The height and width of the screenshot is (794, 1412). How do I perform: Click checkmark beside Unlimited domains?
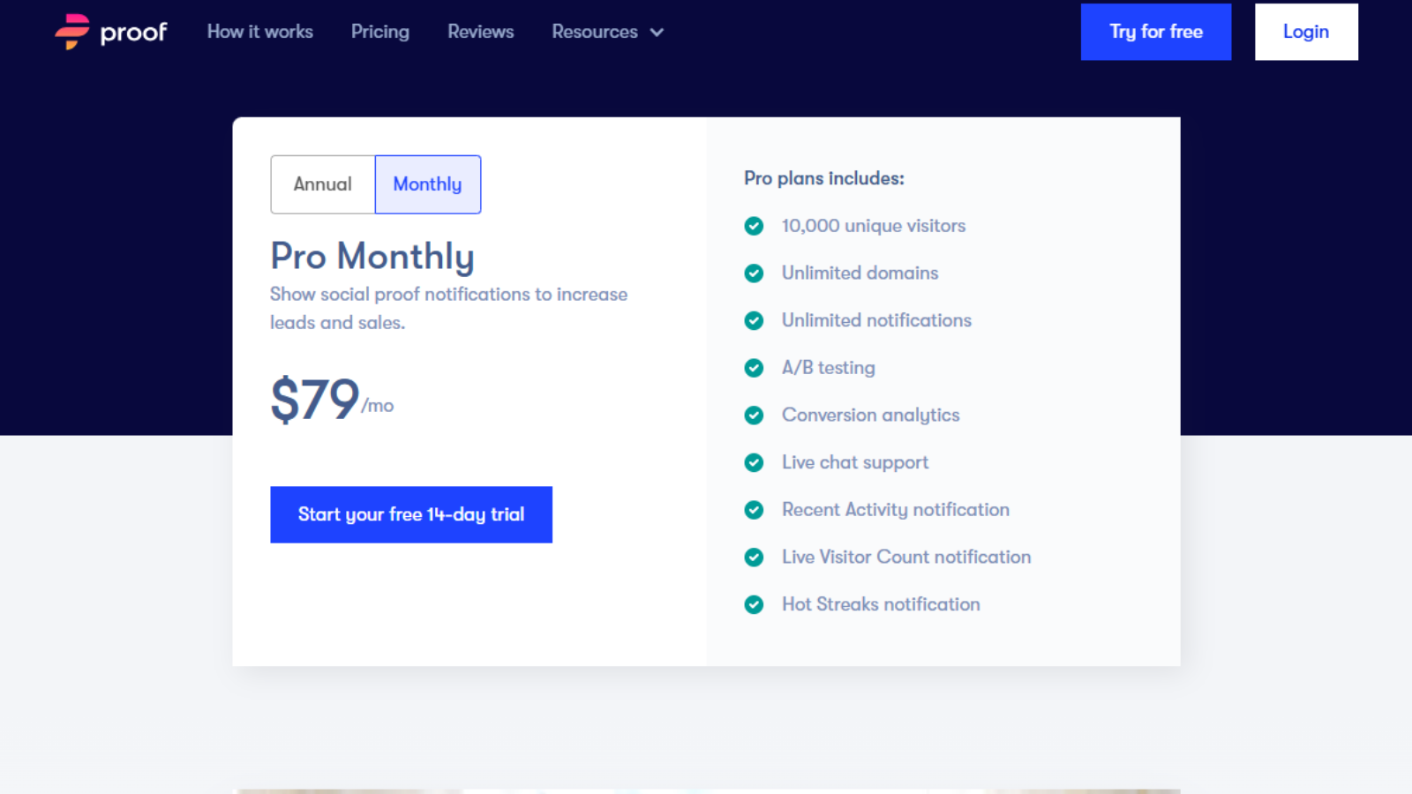click(754, 273)
